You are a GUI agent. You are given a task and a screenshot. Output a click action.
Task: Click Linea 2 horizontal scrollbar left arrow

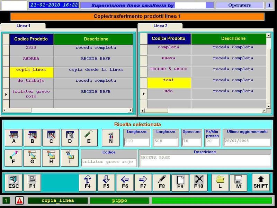[142, 111]
